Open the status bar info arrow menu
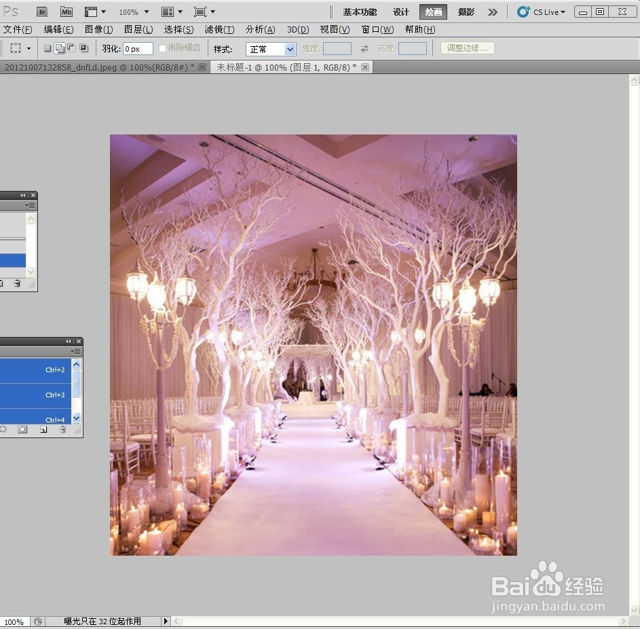Viewport: 640px width, 629px height. pyautogui.click(x=166, y=622)
